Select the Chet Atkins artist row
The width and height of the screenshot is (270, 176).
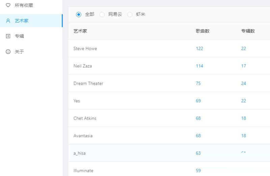85,118
